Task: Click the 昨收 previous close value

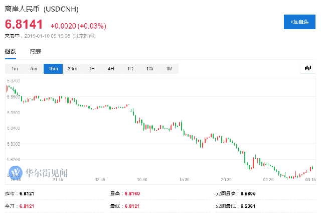Action: pyautogui.click(x=28, y=193)
